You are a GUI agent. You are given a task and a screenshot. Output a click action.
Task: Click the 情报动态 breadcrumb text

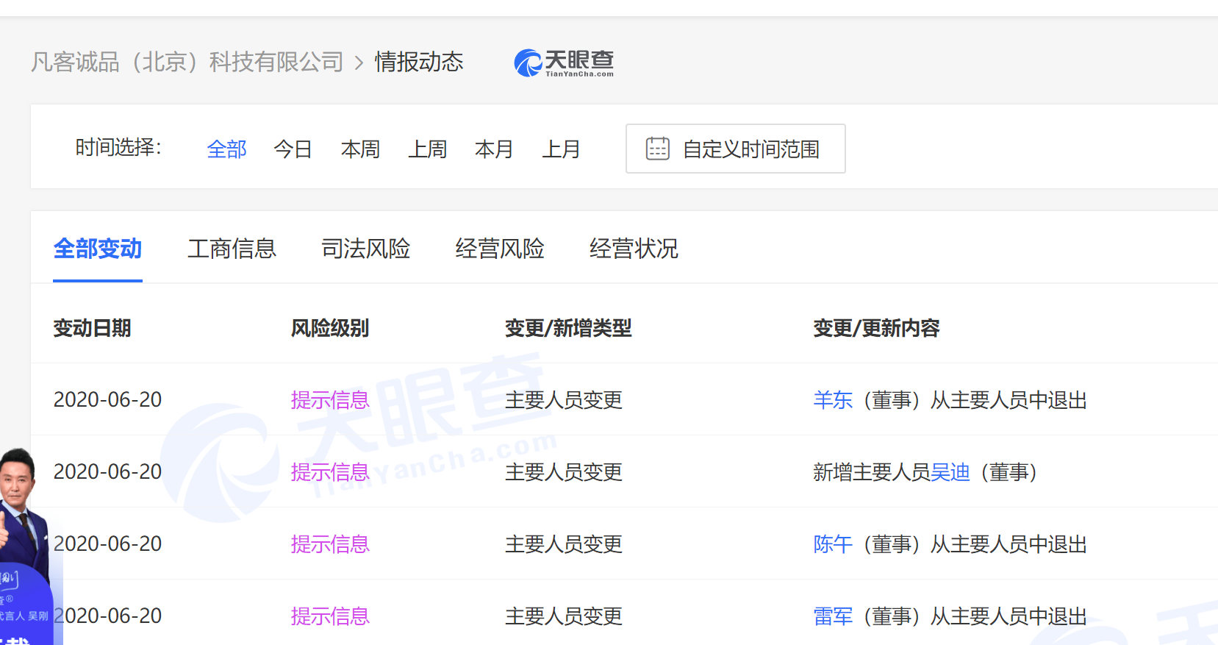coord(419,62)
